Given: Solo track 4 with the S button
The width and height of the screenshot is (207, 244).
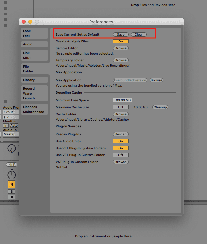Looking at the screenshot, I should click(12, 191).
